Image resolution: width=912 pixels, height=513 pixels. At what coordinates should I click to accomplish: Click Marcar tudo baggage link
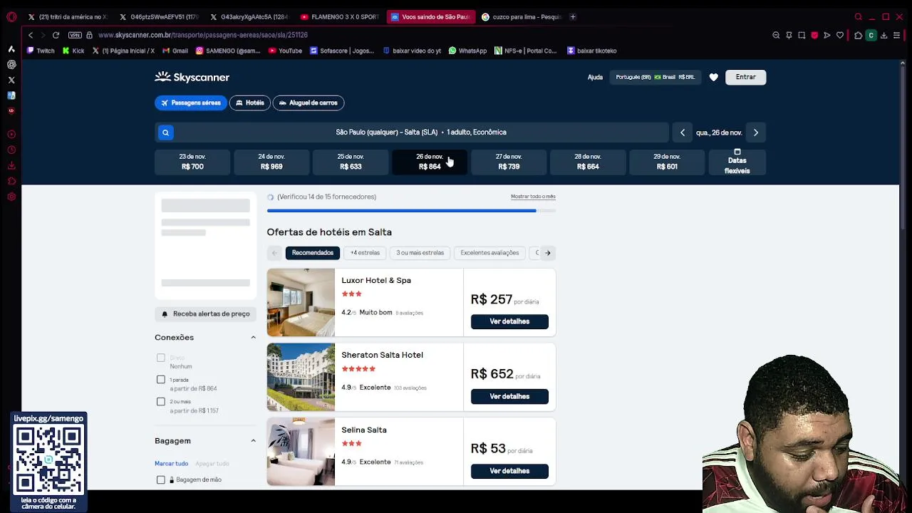click(171, 464)
